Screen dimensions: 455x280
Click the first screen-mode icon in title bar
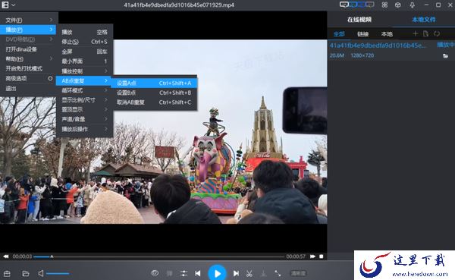[x=344, y=5]
